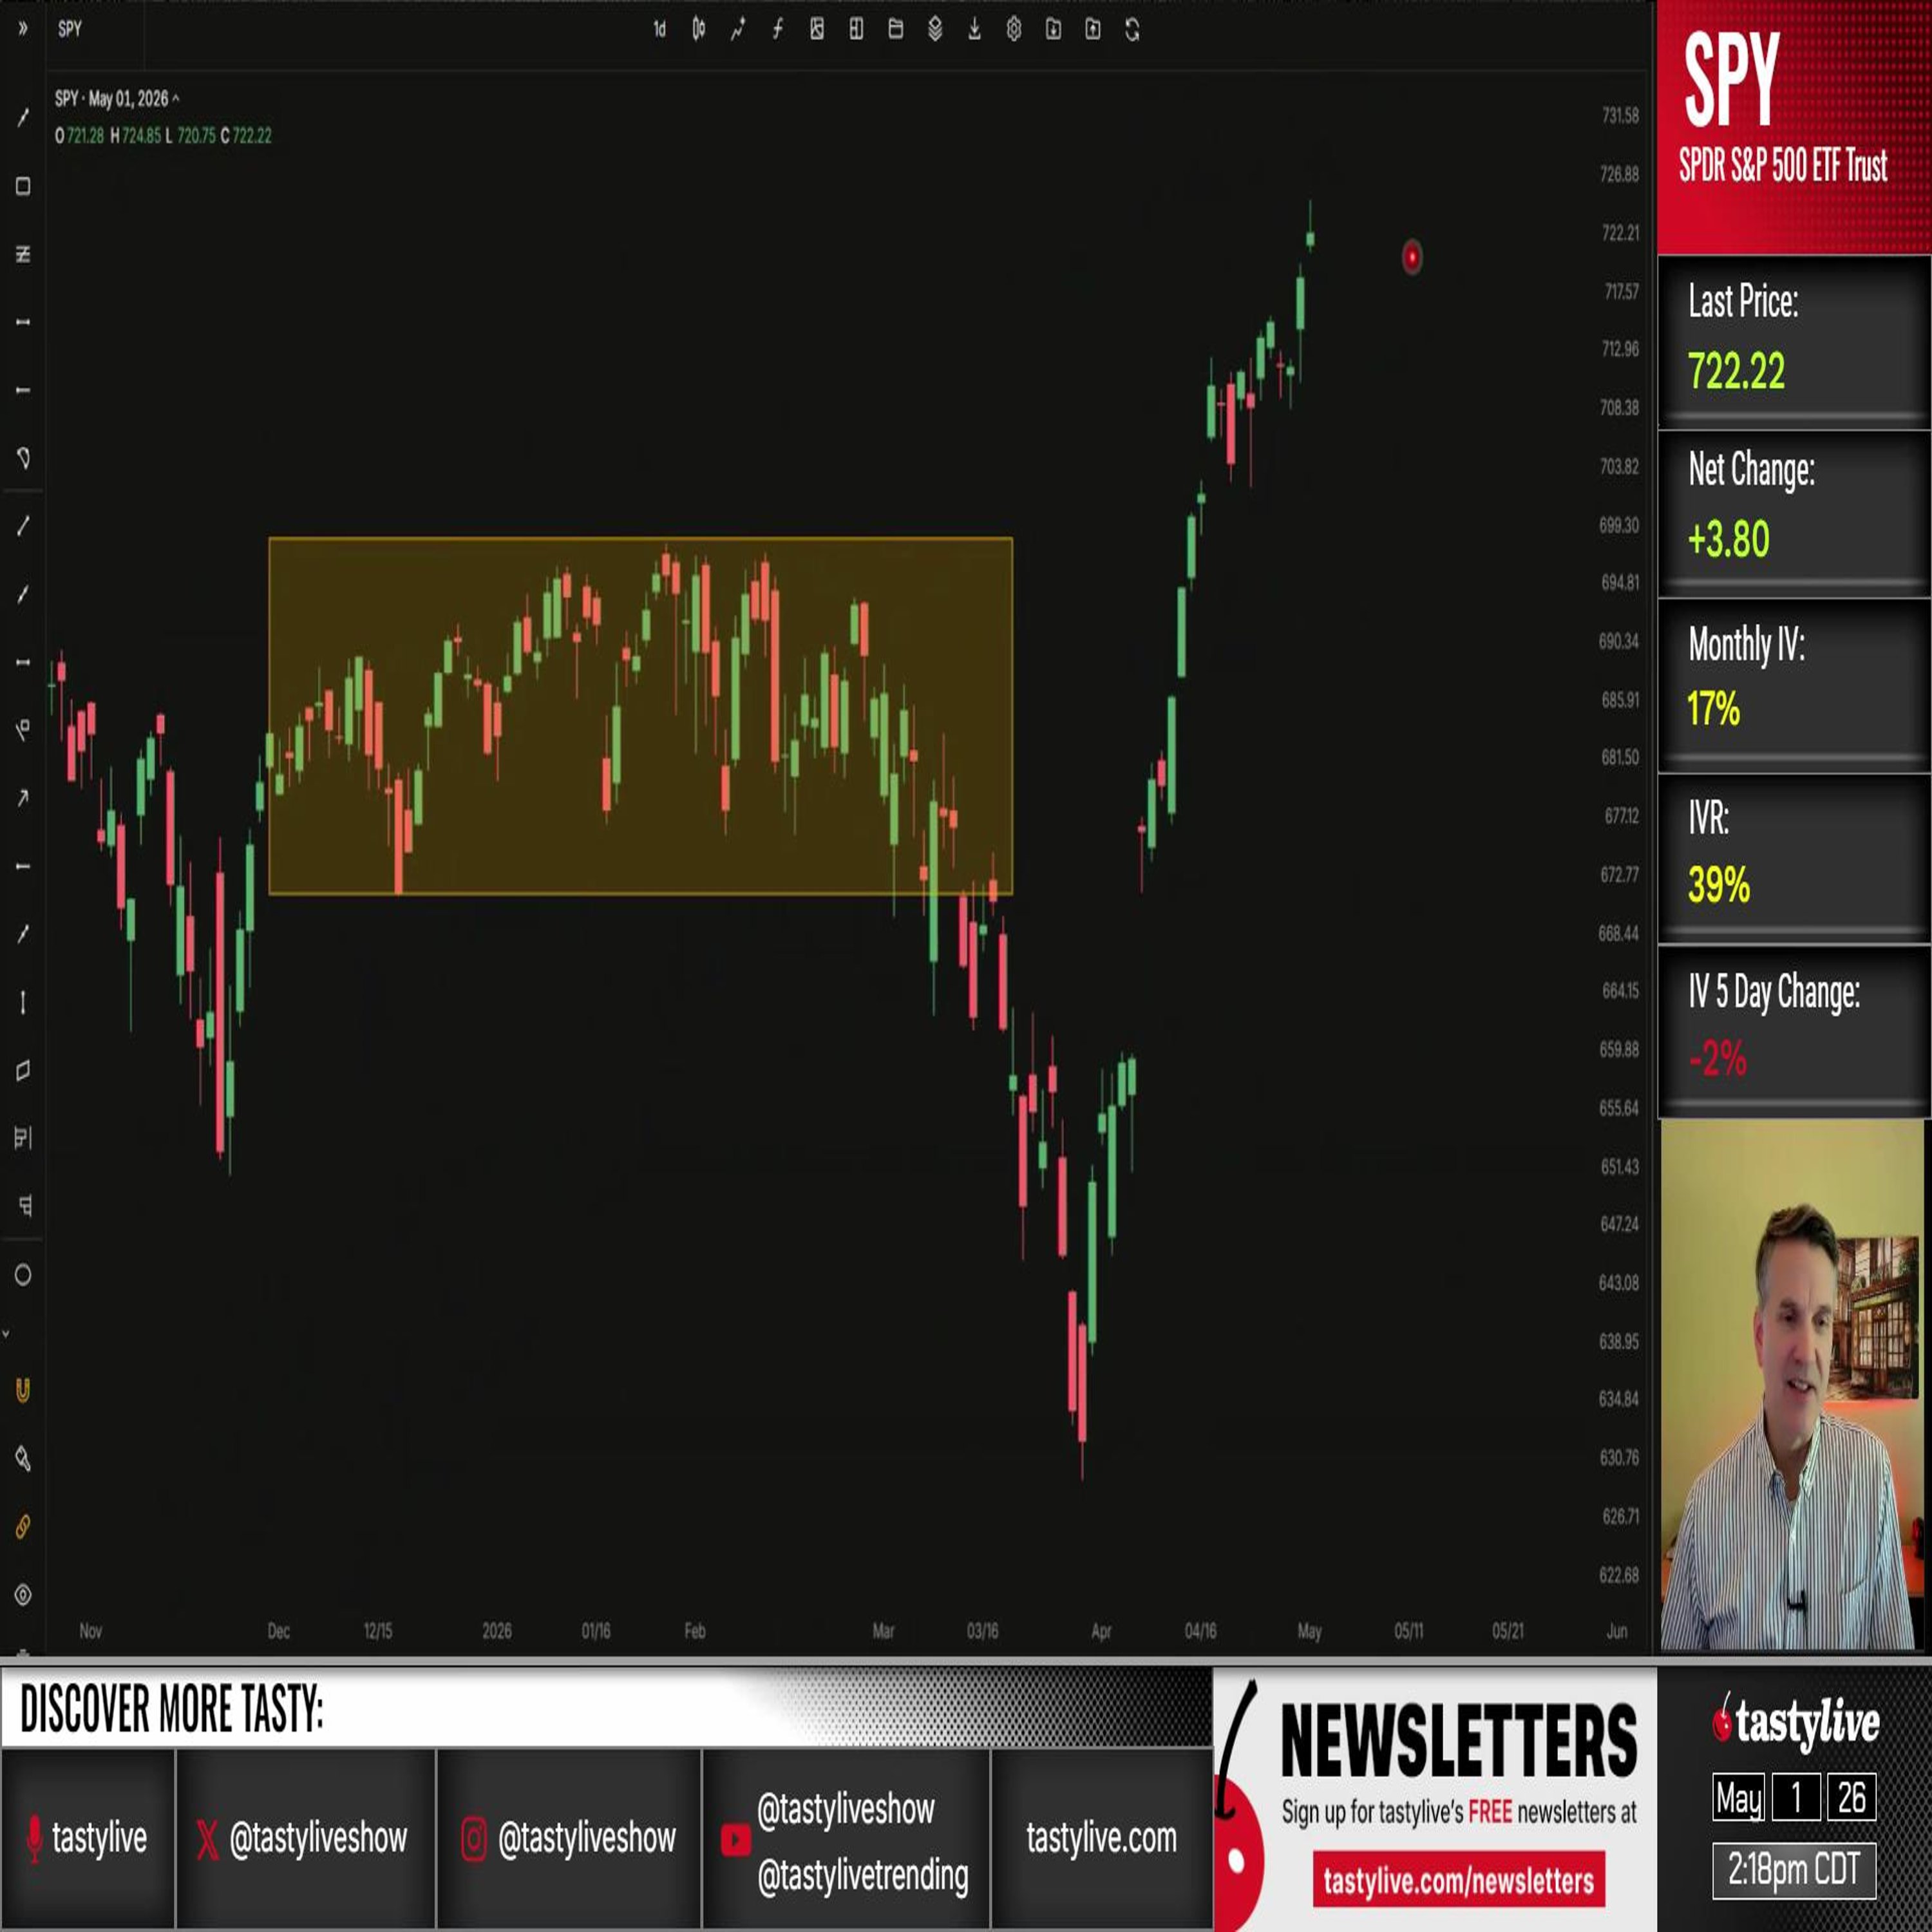Click the red dot marker on chart
The height and width of the screenshot is (1932, 1932).
point(1411,257)
